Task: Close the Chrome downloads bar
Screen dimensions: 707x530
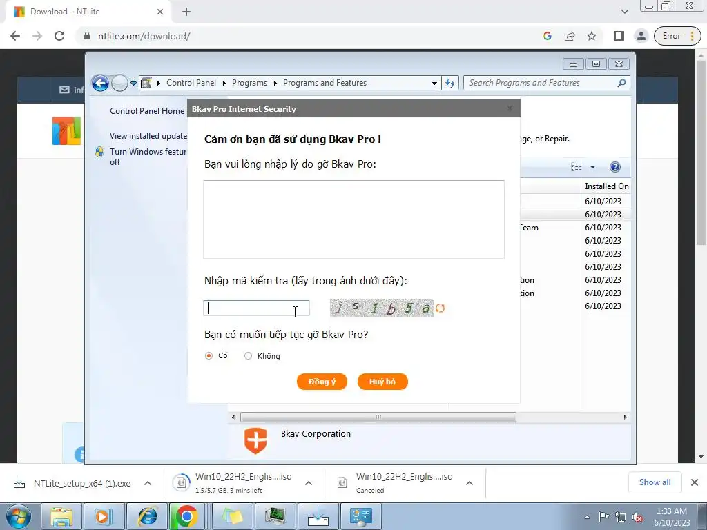Action: click(695, 482)
